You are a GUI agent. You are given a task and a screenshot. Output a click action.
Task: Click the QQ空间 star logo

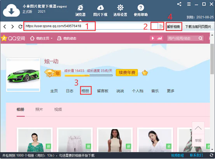4,38
